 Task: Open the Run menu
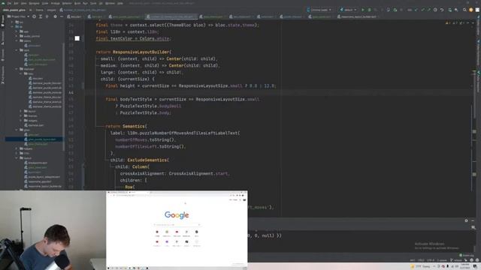85,3
